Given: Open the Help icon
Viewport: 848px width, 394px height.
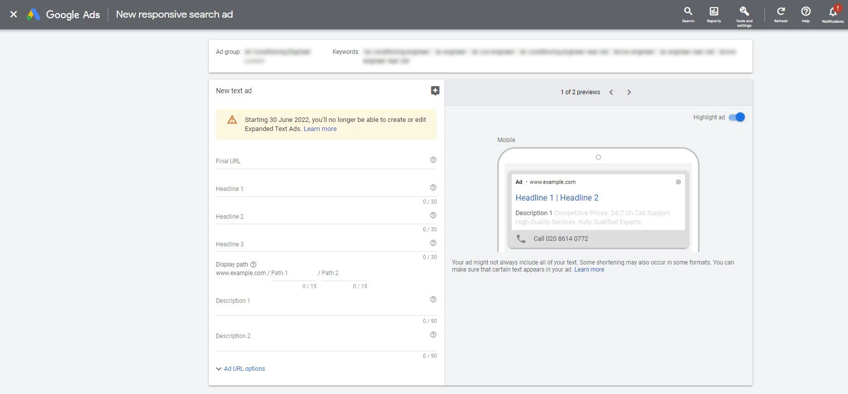Looking at the screenshot, I should 806,14.
